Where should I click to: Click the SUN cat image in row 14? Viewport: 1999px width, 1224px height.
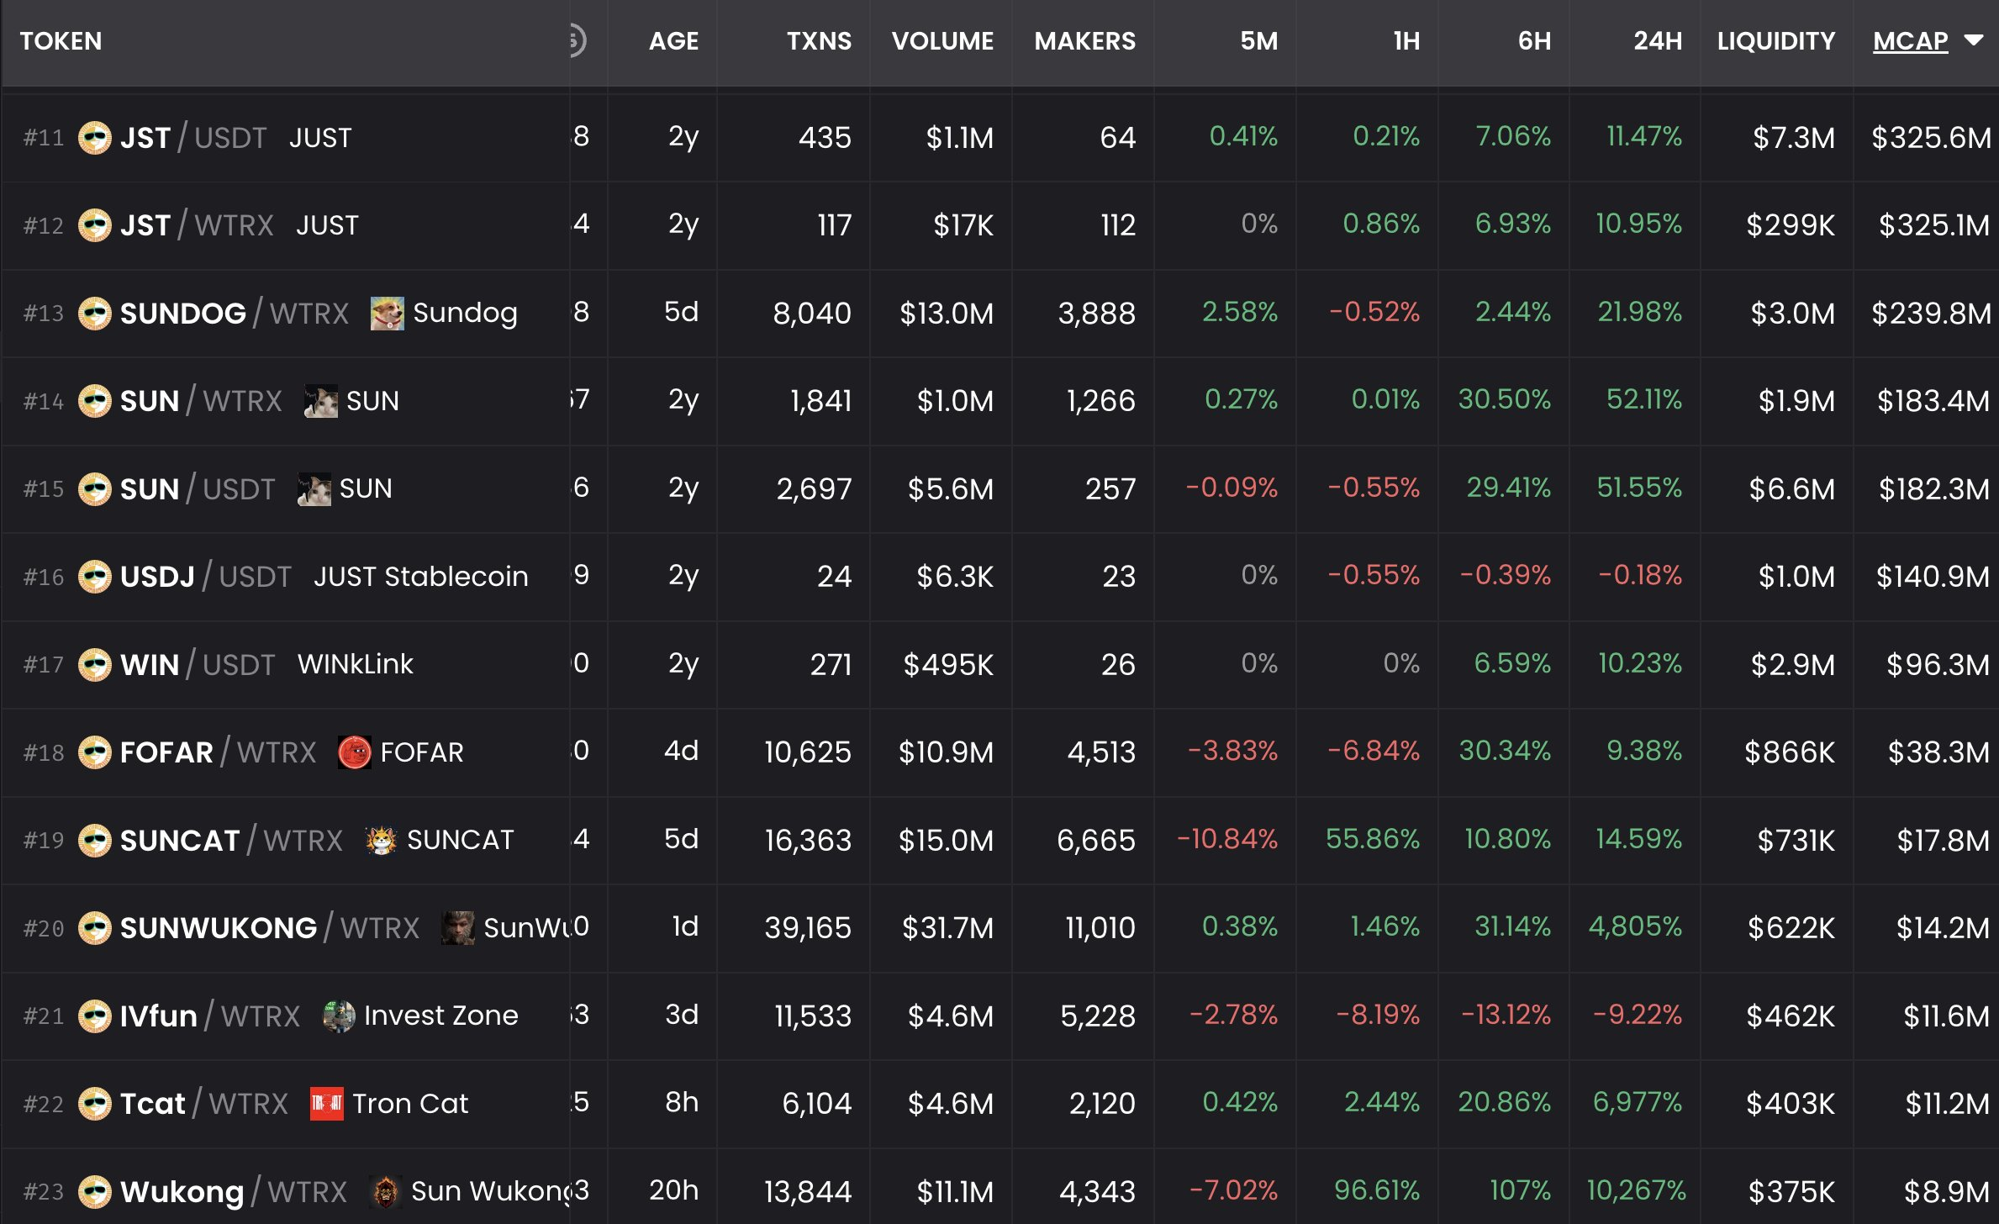coord(320,402)
